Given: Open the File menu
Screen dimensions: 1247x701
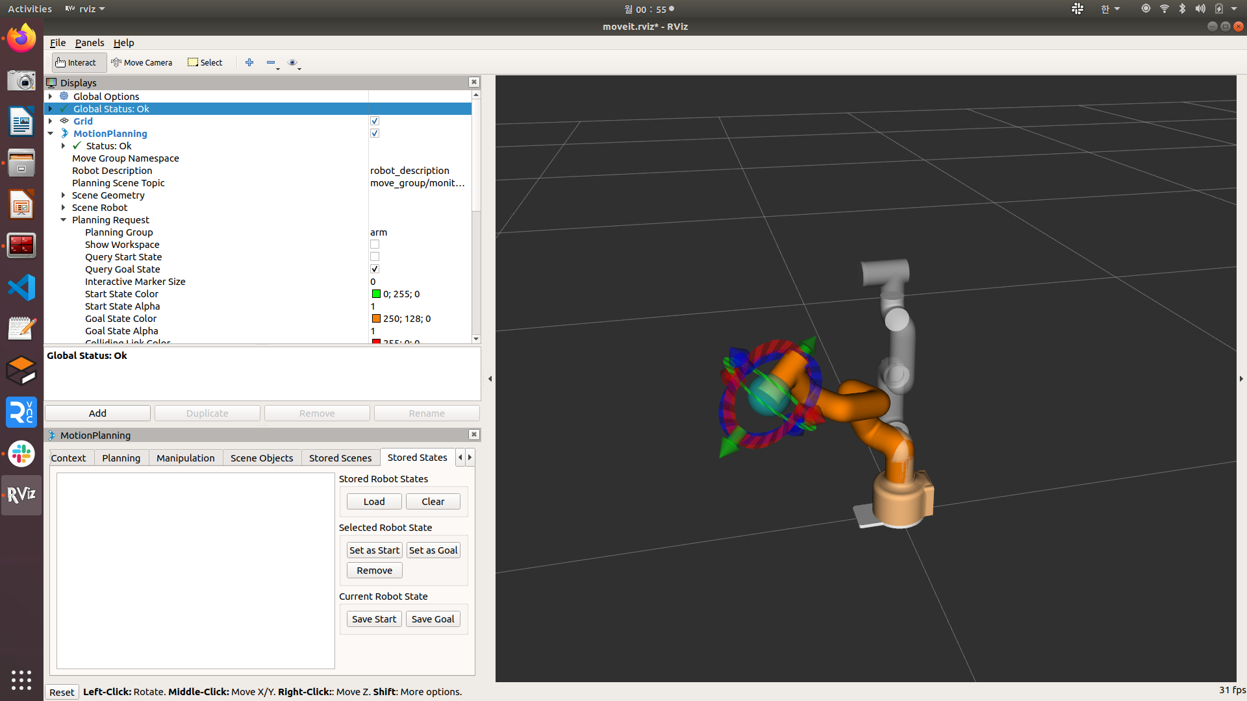Looking at the screenshot, I should tap(58, 42).
